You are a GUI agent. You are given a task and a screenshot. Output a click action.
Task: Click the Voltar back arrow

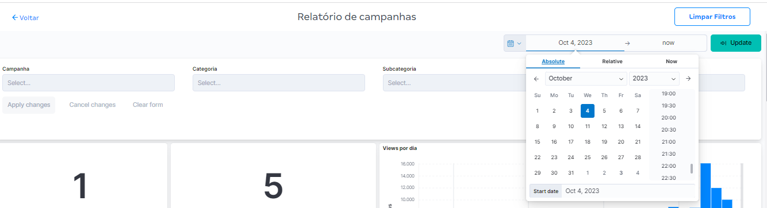tap(15, 18)
